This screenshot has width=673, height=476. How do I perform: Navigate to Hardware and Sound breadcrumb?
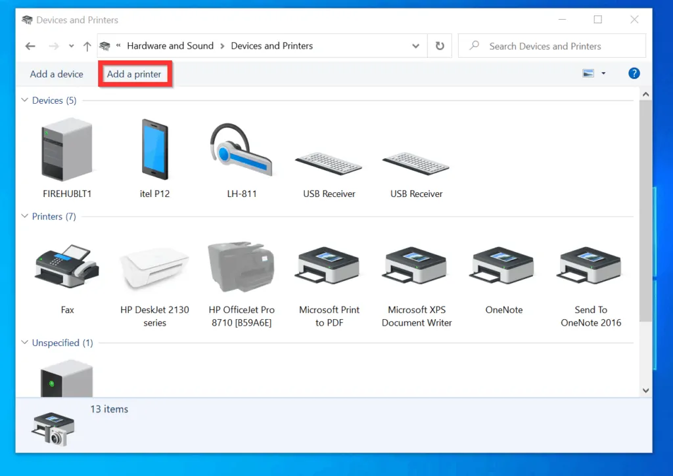pyautogui.click(x=170, y=46)
